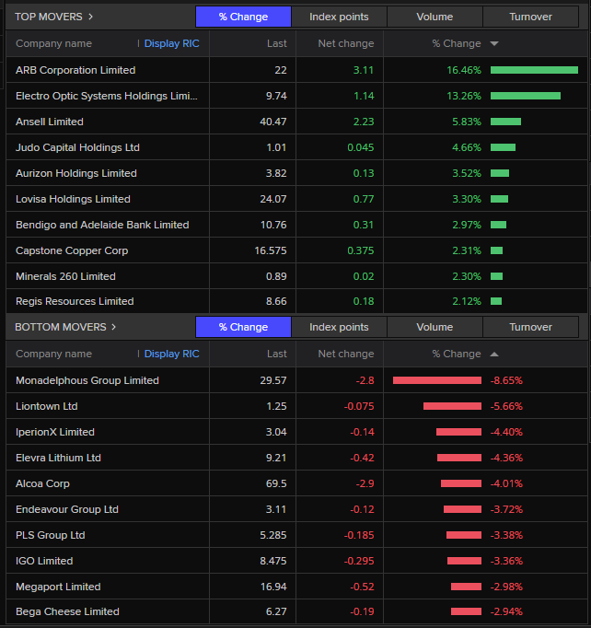
Task: Select PLS Group Ltd
Action: [50, 535]
